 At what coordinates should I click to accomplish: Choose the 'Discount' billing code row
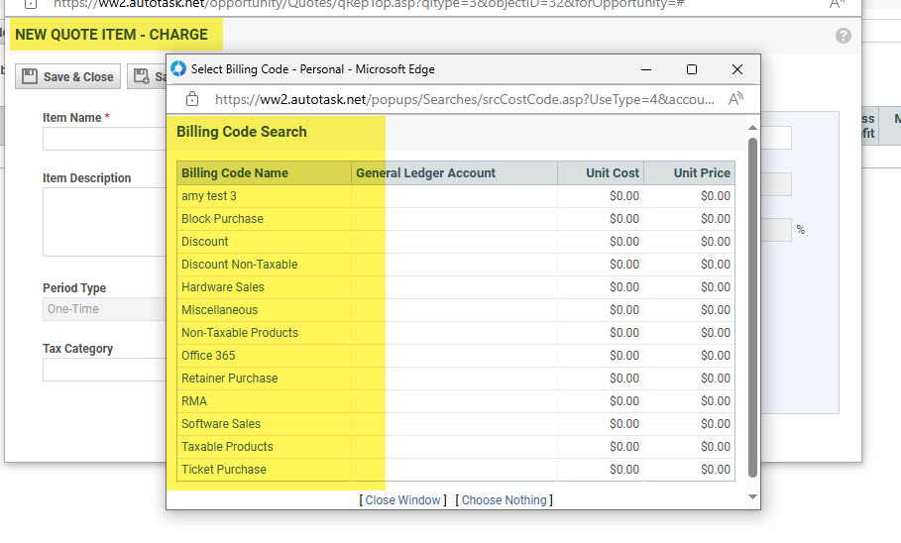click(456, 242)
